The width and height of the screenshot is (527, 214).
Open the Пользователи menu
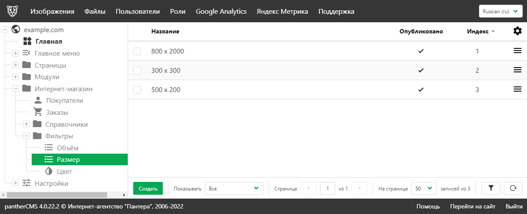click(138, 12)
